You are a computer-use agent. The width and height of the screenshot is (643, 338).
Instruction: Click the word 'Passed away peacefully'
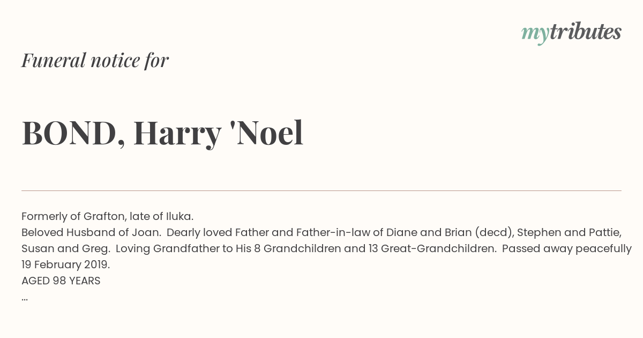(x=567, y=248)
